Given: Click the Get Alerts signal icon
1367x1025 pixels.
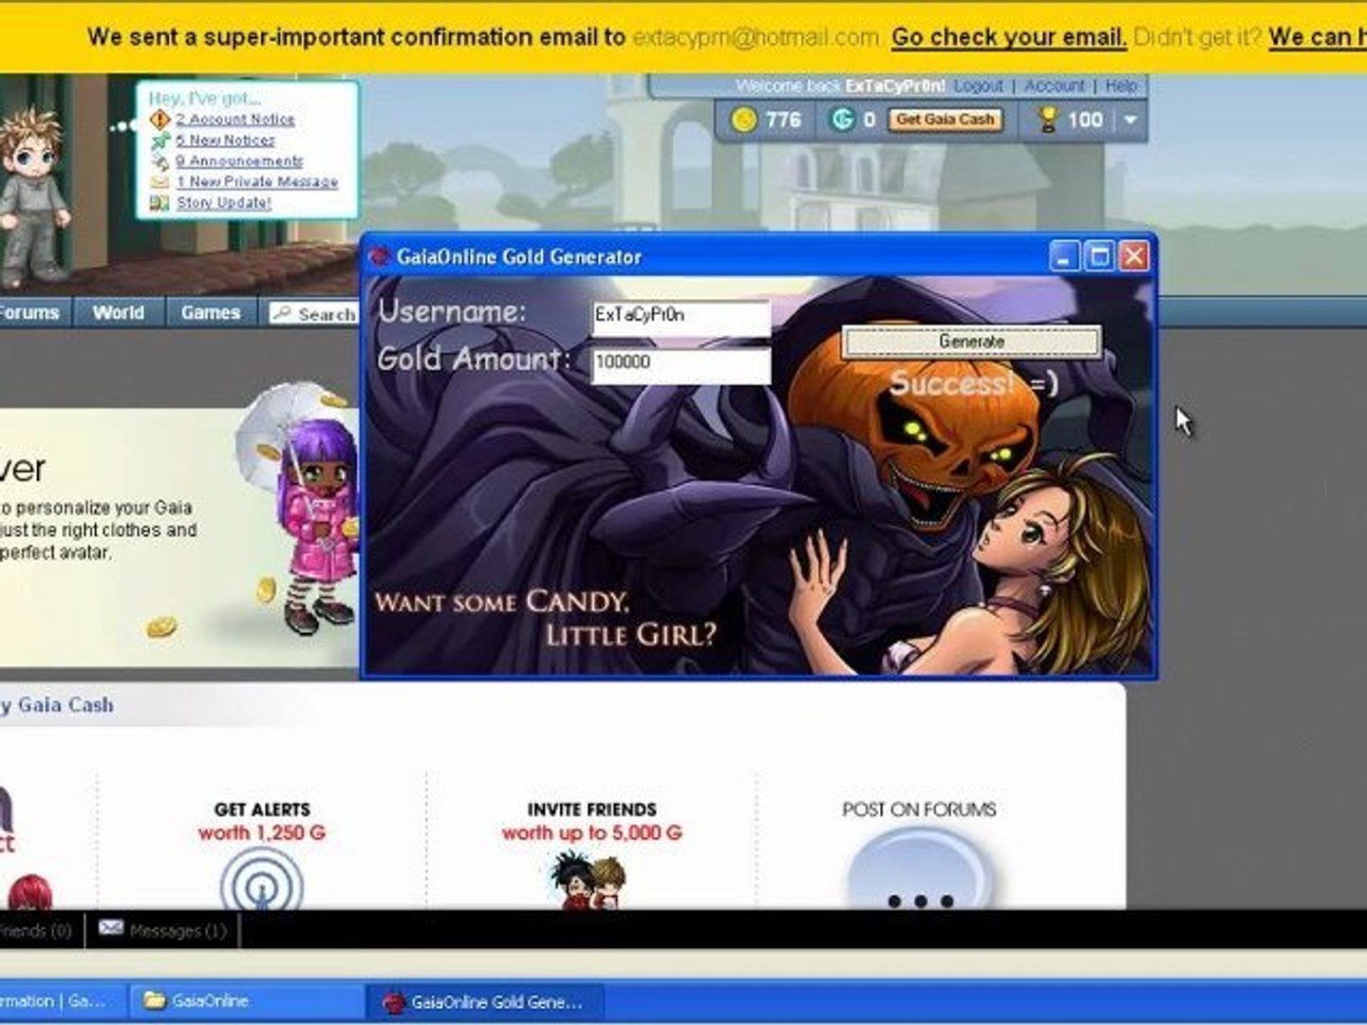Looking at the screenshot, I should click(262, 880).
